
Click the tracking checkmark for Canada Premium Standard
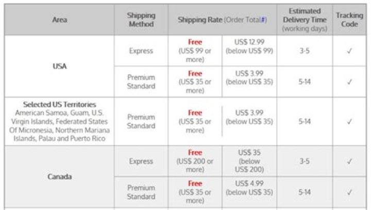tap(349, 192)
